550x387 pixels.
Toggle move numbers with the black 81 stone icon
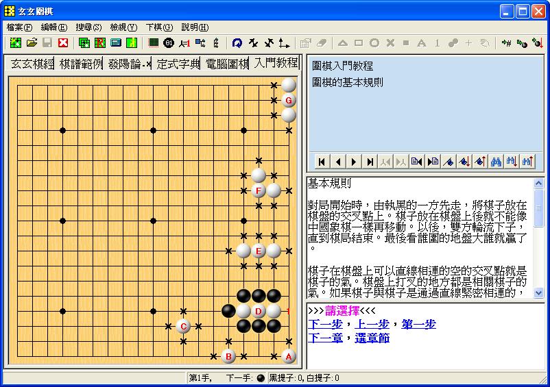coord(169,42)
